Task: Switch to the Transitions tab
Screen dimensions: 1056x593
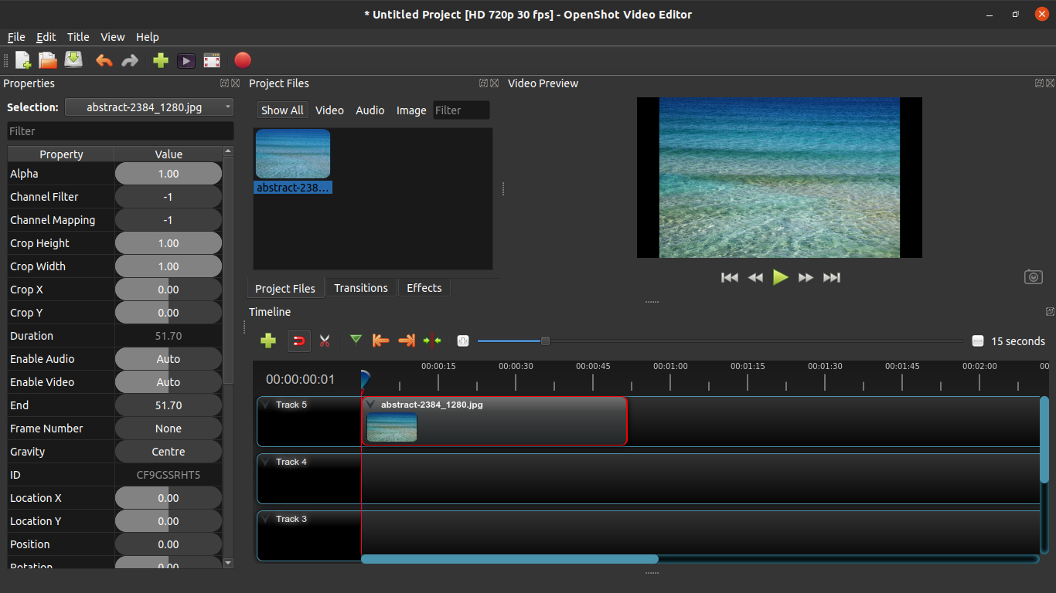Action: pos(360,287)
